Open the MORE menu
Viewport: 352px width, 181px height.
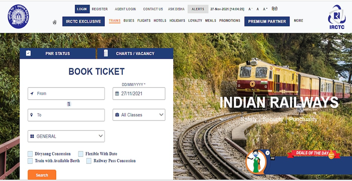click(x=299, y=20)
